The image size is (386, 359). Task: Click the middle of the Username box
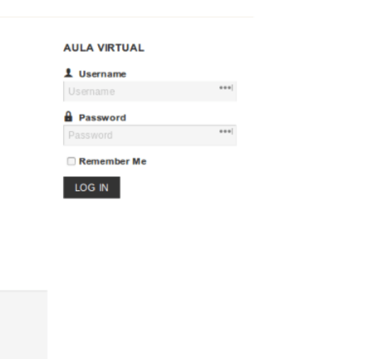(x=150, y=91)
